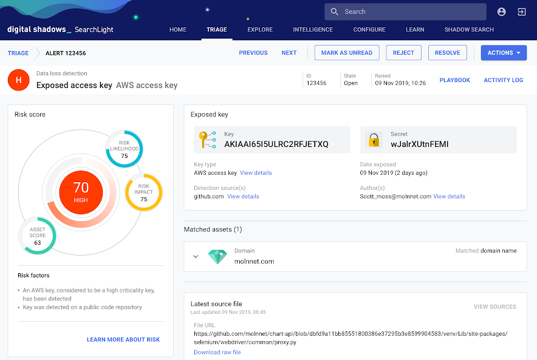This screenshot has height=360, width=537.
Task: Click the key value AKIAAI65I5ULRC2RFJETXQ
Action: click(276, 144)
